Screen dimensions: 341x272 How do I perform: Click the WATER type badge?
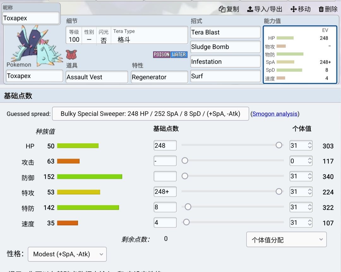(179, 55)
